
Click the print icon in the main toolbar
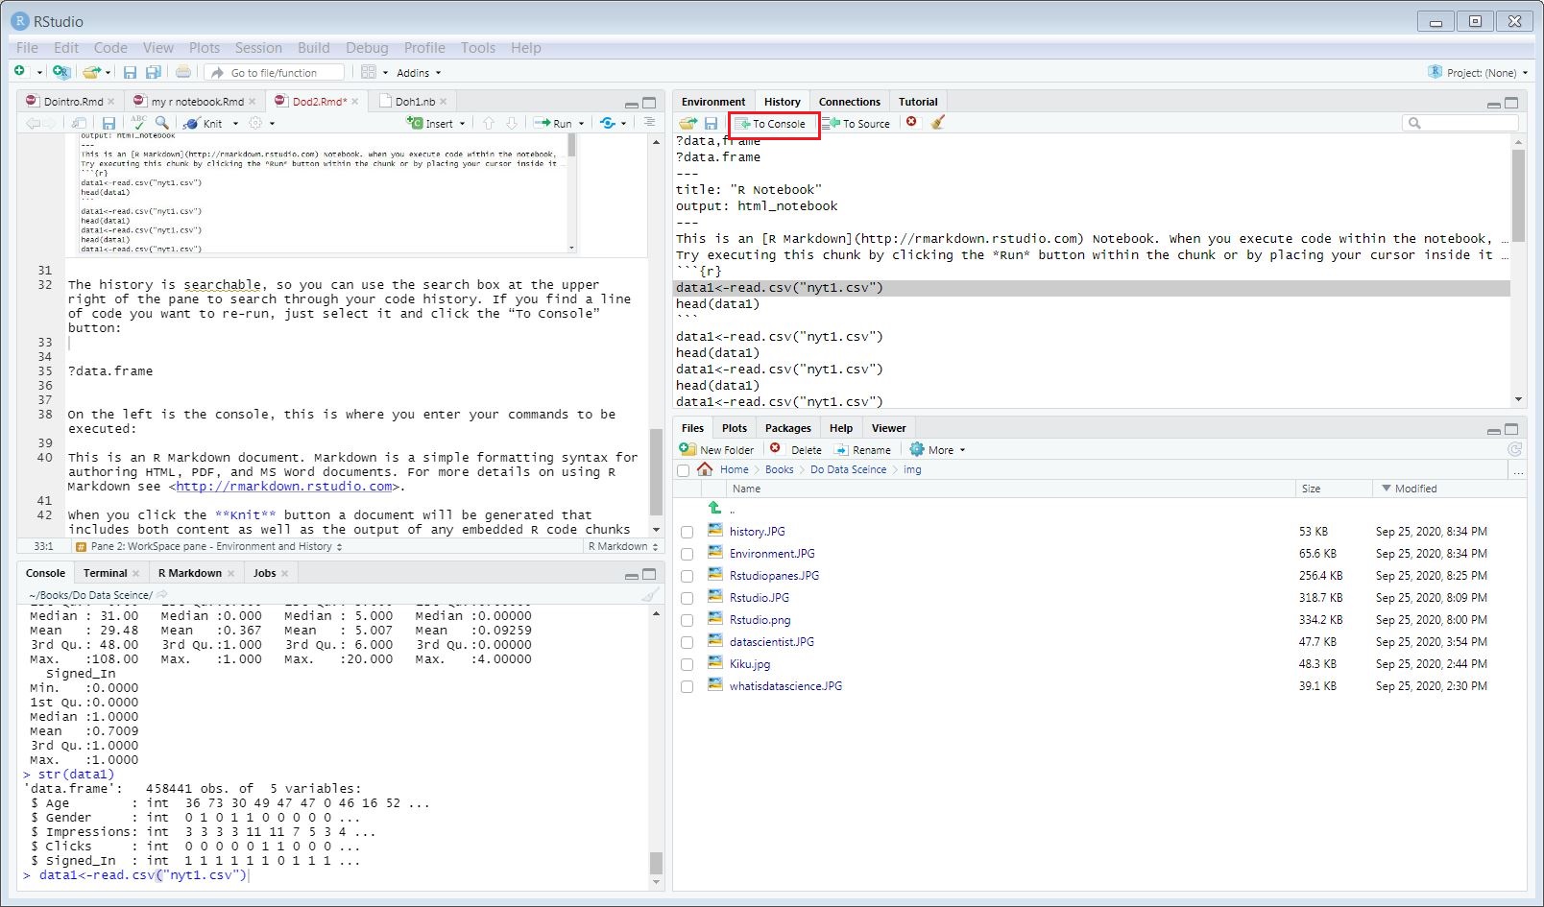click(x=183, y=73)
